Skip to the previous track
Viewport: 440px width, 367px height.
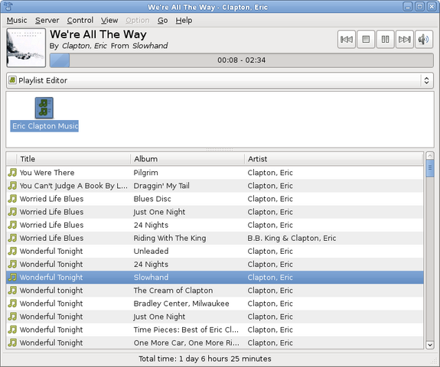point(347,39)
